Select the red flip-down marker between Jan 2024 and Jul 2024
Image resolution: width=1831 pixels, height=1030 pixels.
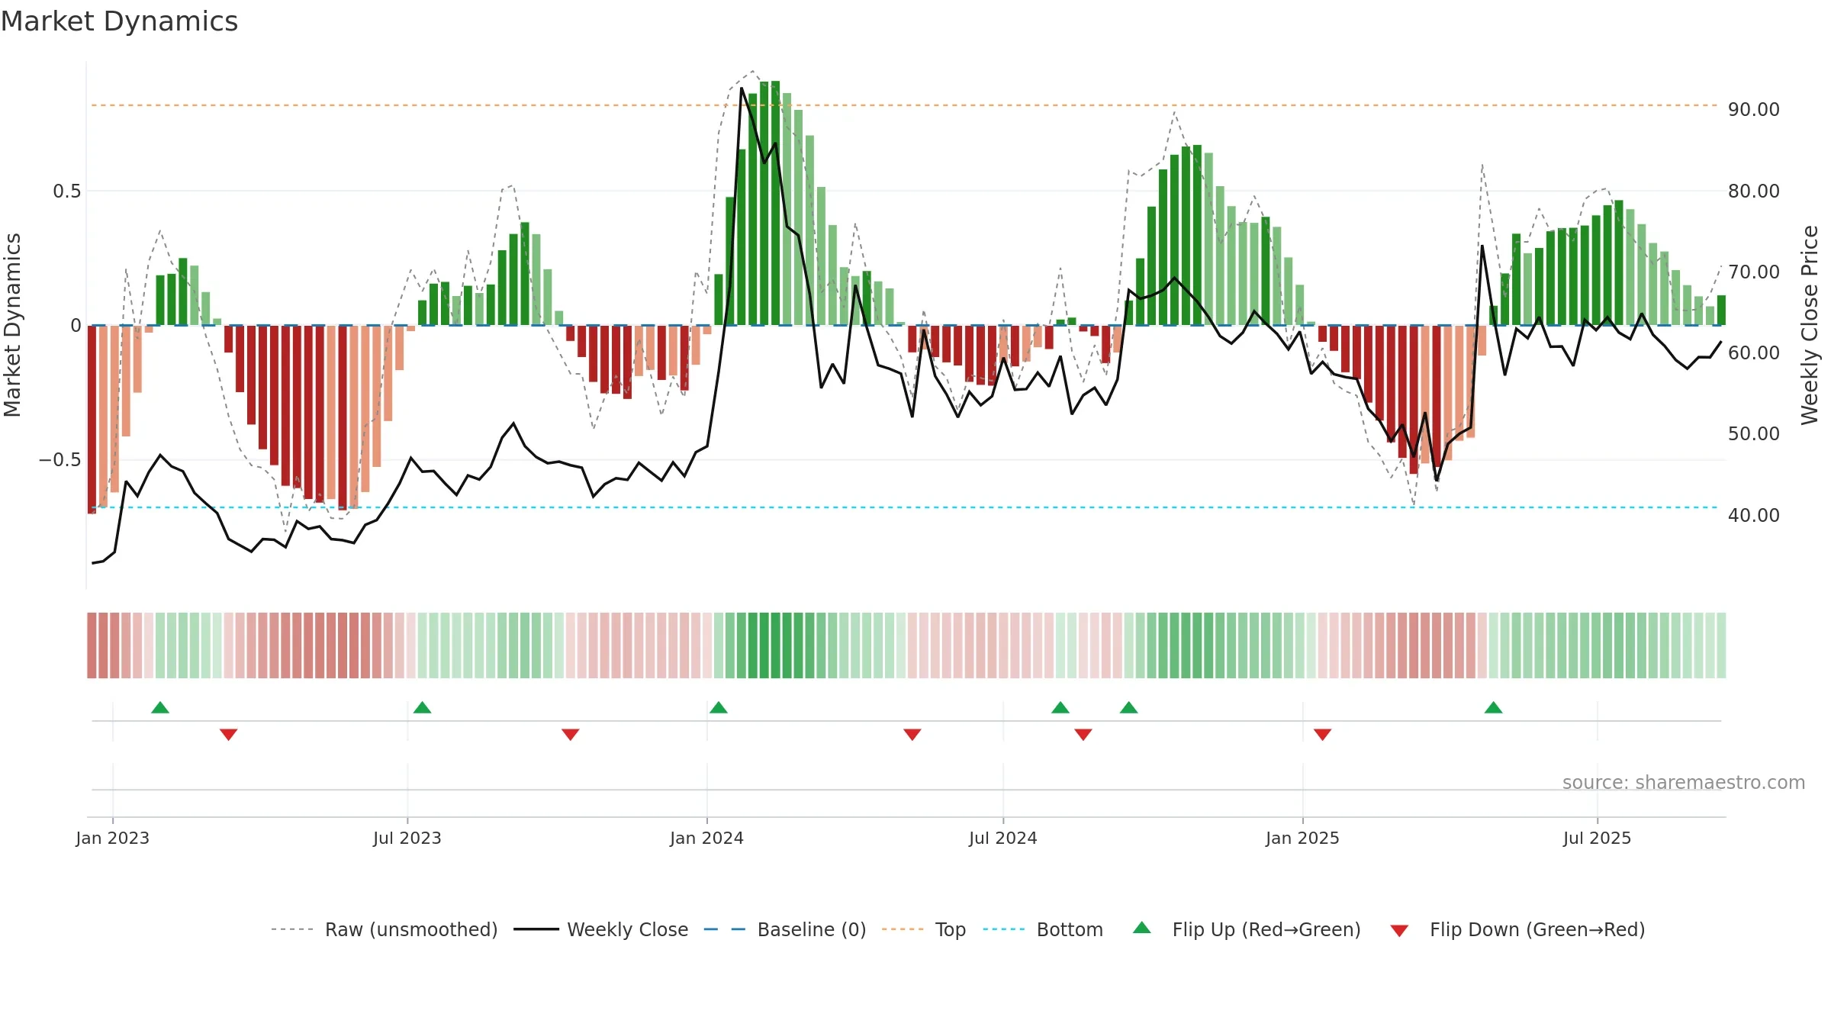click(912, 735)
